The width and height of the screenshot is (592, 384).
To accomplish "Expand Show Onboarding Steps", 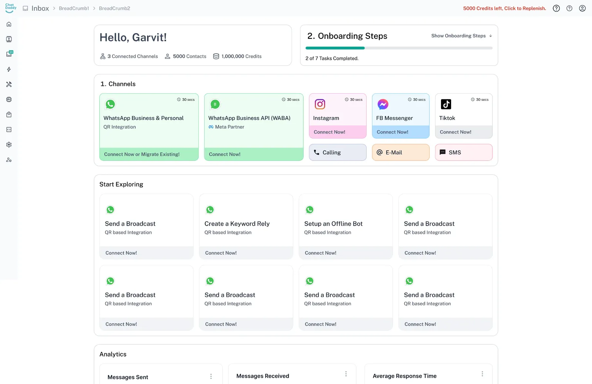I will point(461,36).
